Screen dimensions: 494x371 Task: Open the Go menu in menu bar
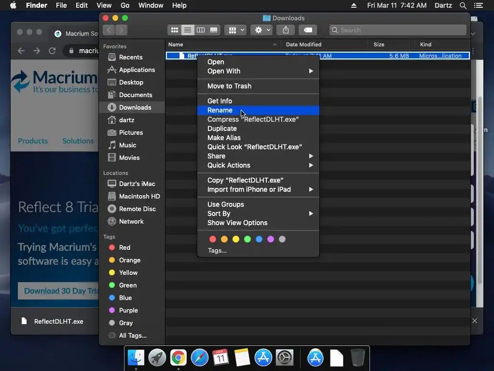point(125,5)
